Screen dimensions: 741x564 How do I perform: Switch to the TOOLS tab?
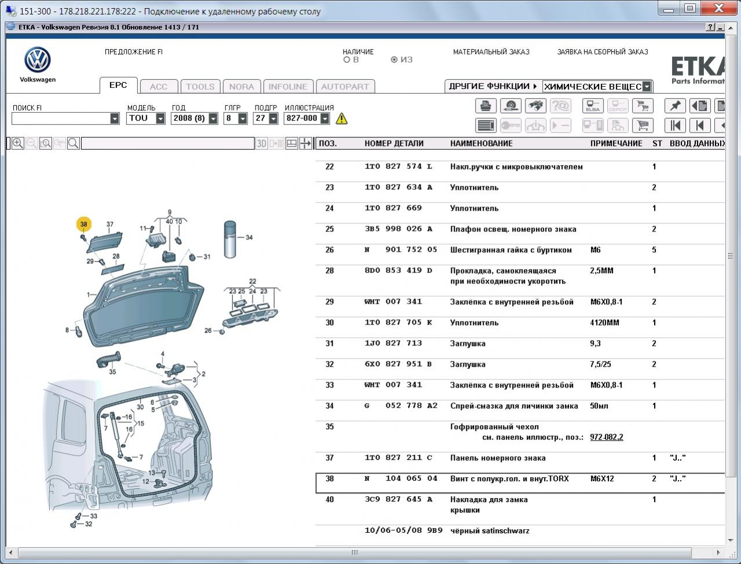tap(200, 87)
